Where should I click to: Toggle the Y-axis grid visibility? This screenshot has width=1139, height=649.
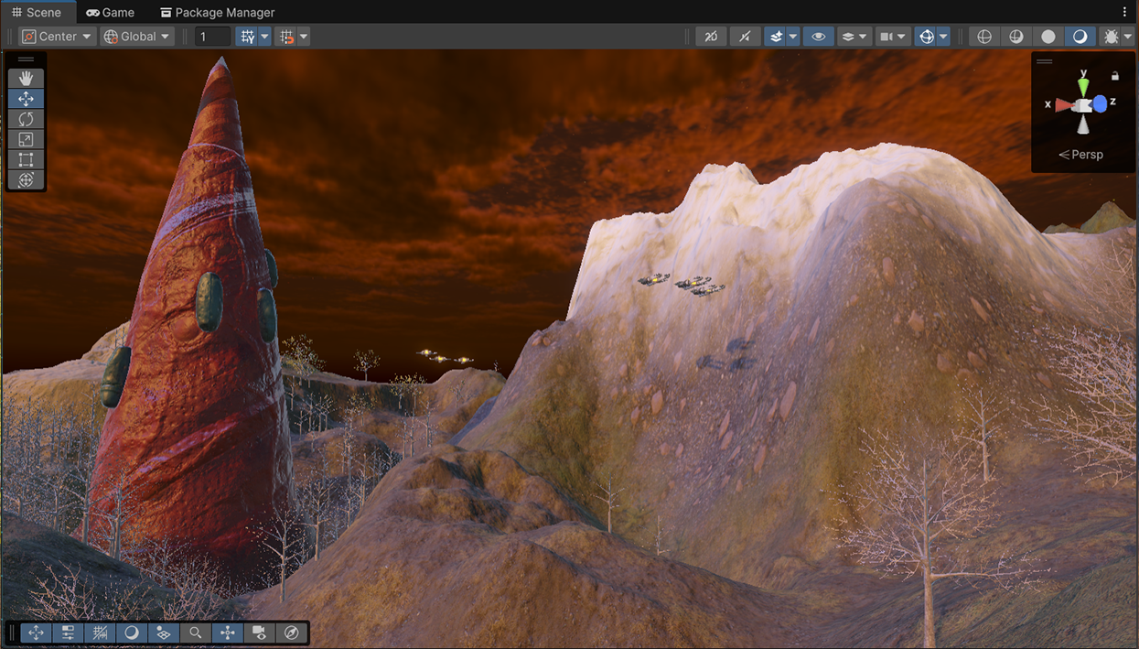pos(247,37)
